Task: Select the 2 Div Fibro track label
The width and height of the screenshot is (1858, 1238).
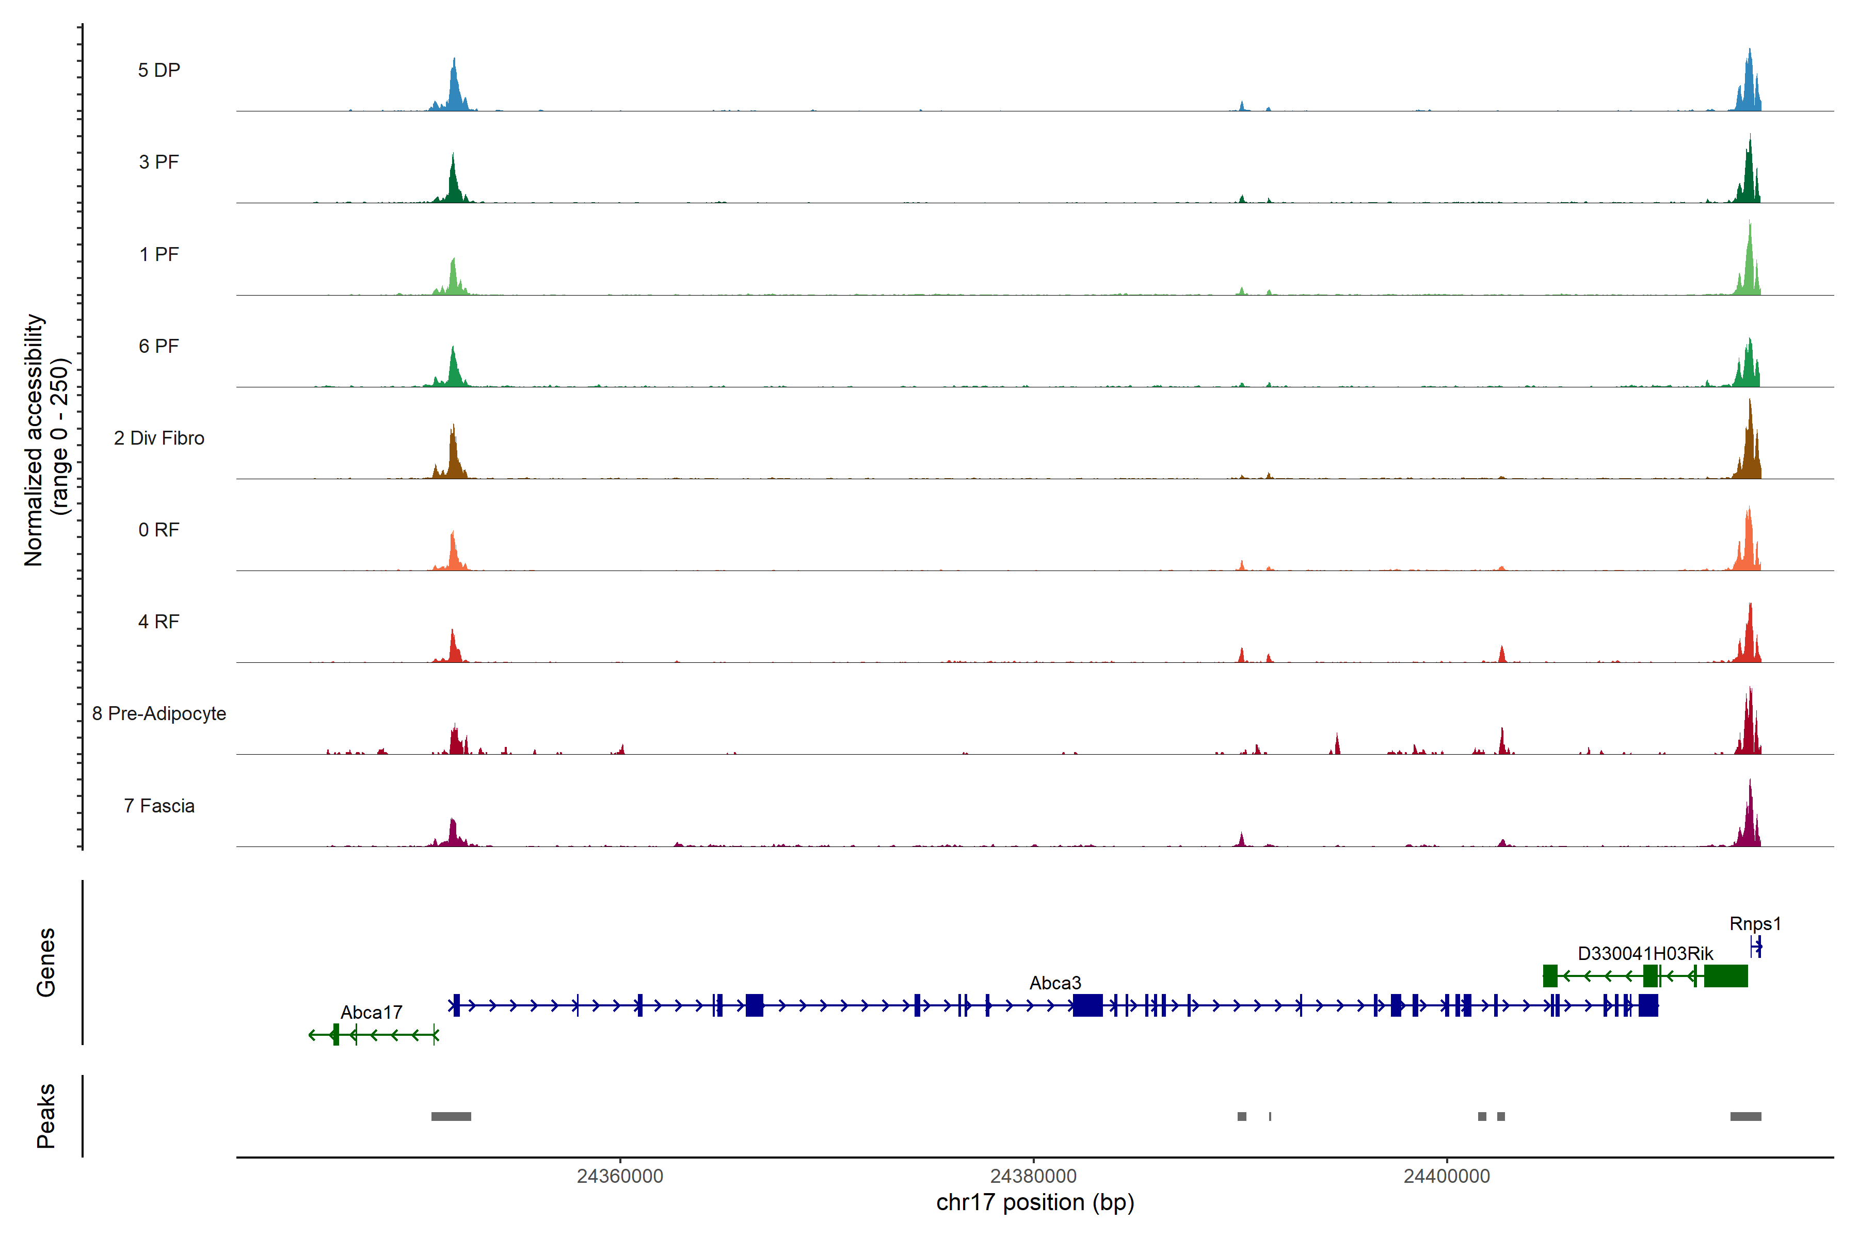Action: 159,438
